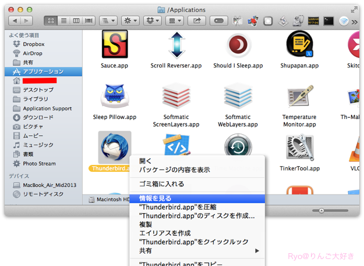The image size is (364, 266).
Task: Click Macintosh HD in the path bar
Action: coord(109,199)
